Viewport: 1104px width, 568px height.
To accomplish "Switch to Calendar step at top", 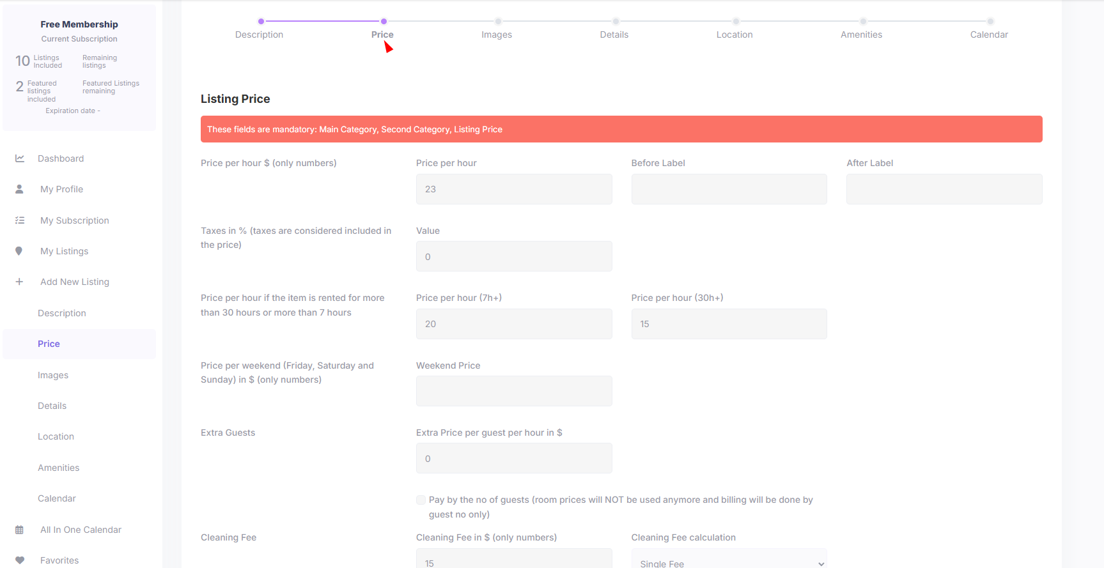I will point(988,35).
